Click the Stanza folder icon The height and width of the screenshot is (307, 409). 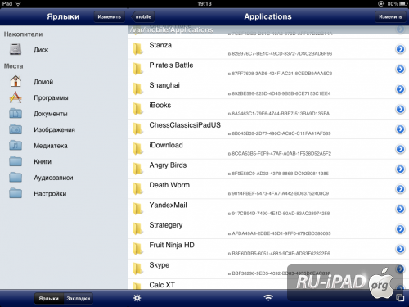[137, 49]
